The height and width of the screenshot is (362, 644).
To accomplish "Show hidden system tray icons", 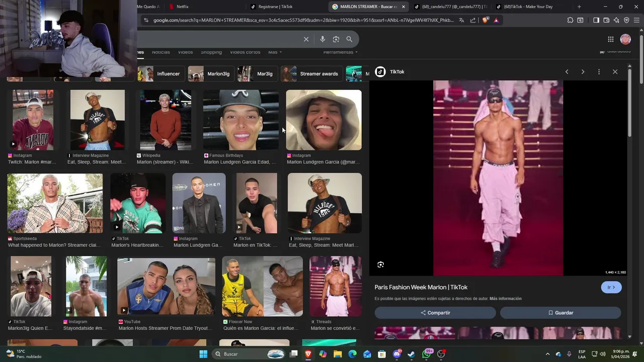I will pos(547,354).
